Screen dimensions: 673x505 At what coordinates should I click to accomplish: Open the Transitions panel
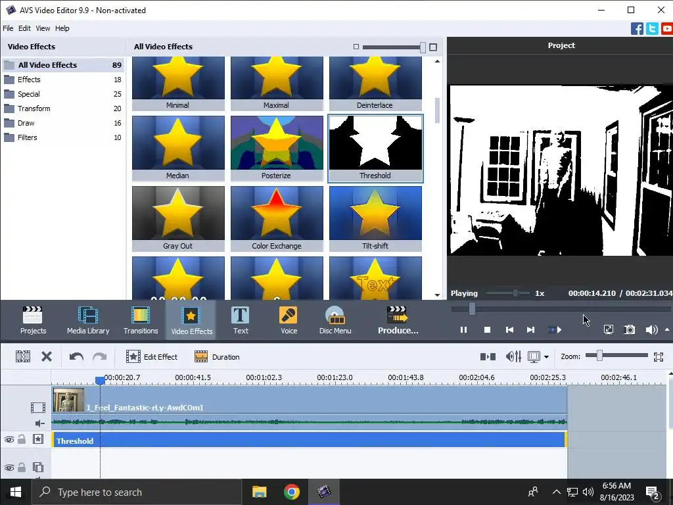pos(141,320)
